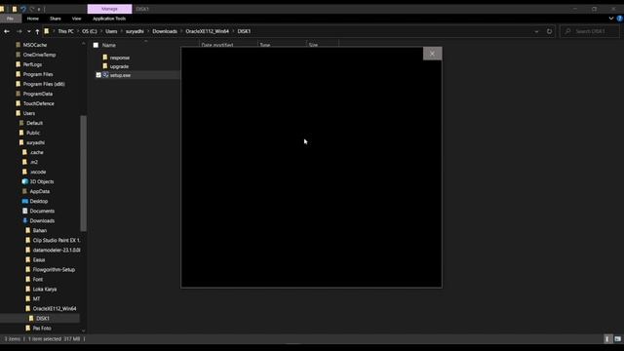This screenshot has height=351, width=624.
Task: Open OneDriveTemp in the navigation tree
Action: (39, 55)
